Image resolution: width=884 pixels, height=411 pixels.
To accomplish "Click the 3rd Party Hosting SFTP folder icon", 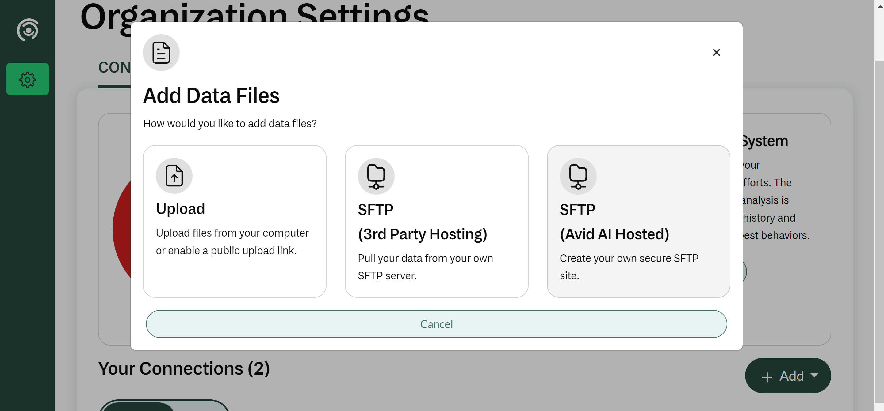I will point(376,176).
